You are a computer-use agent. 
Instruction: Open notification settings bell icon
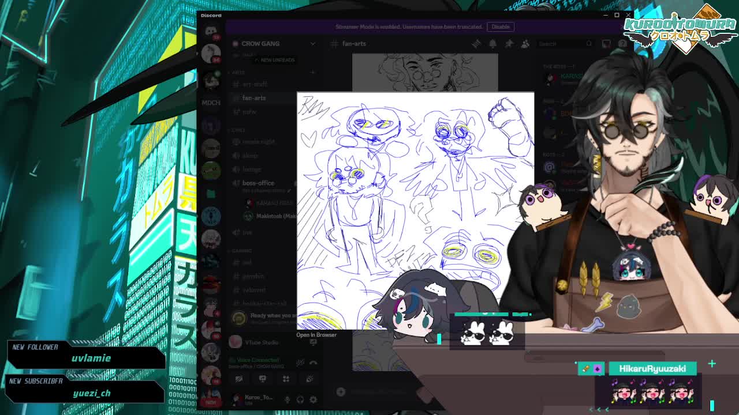492,44
